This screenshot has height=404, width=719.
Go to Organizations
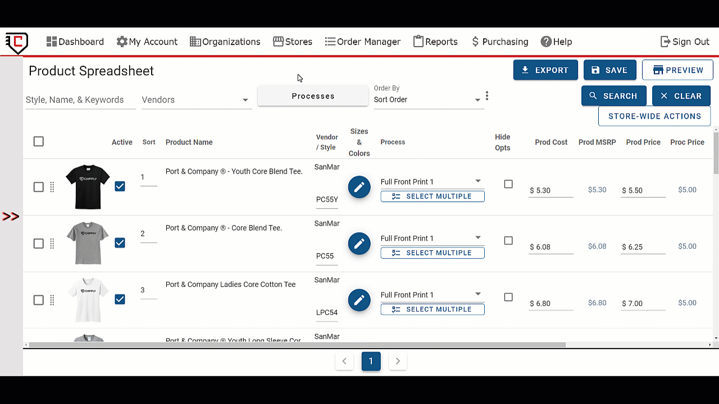(x=225, y=42)
